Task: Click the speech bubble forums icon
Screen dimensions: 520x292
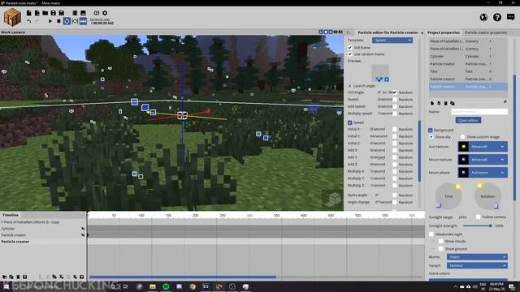Action: (x=511, y=17)
